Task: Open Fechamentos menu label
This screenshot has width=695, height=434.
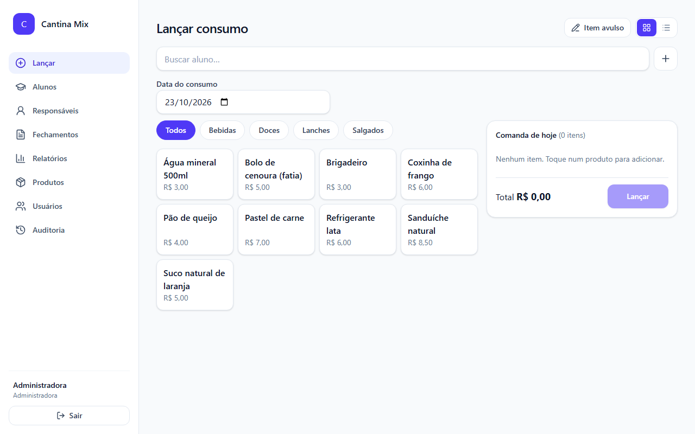Action: (x=55, y=135)
